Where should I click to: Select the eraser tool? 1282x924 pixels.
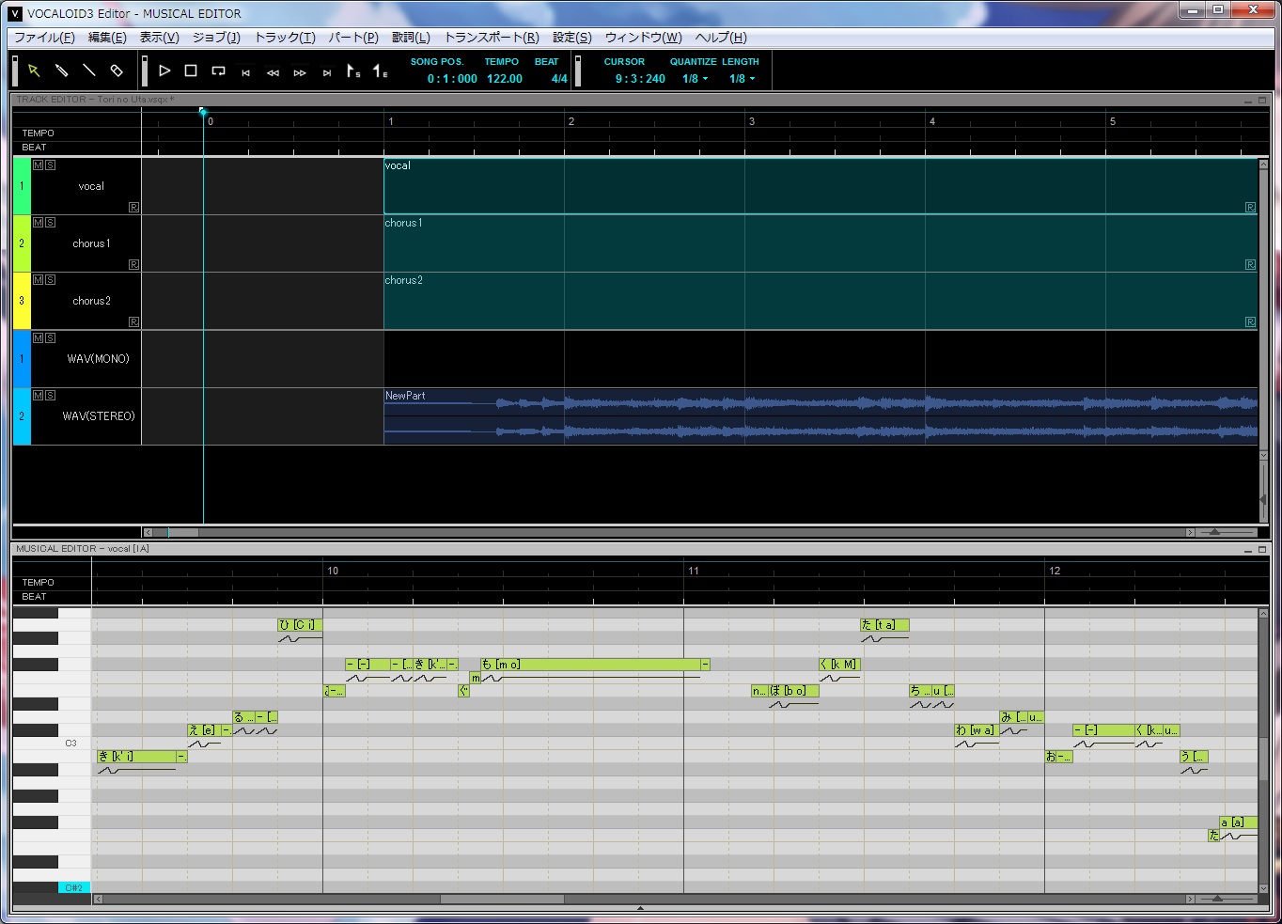116,70
